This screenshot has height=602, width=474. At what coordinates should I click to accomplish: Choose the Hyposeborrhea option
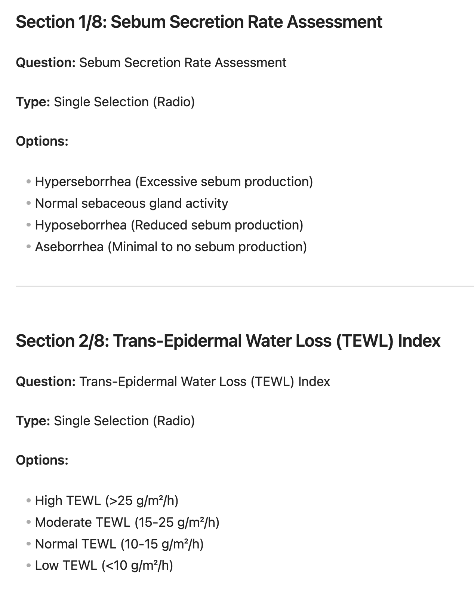click(169, 225)
